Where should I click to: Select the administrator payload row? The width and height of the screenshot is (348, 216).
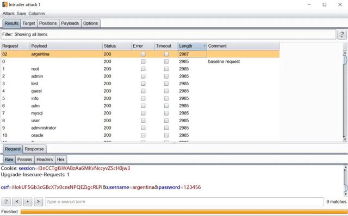click(x=140, y=128)
